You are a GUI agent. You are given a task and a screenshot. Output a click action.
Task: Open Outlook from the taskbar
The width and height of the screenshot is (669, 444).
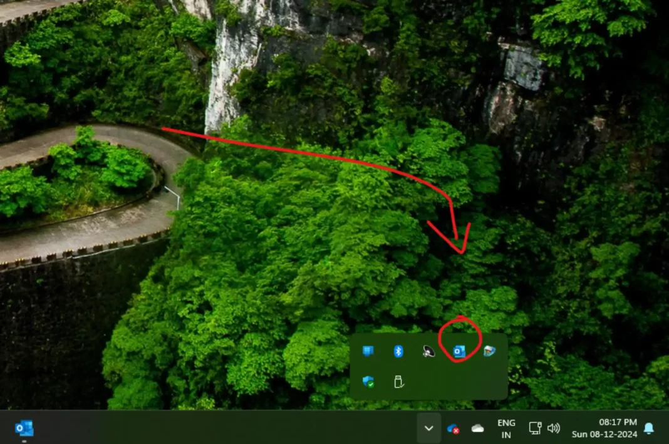coord(24,428)
